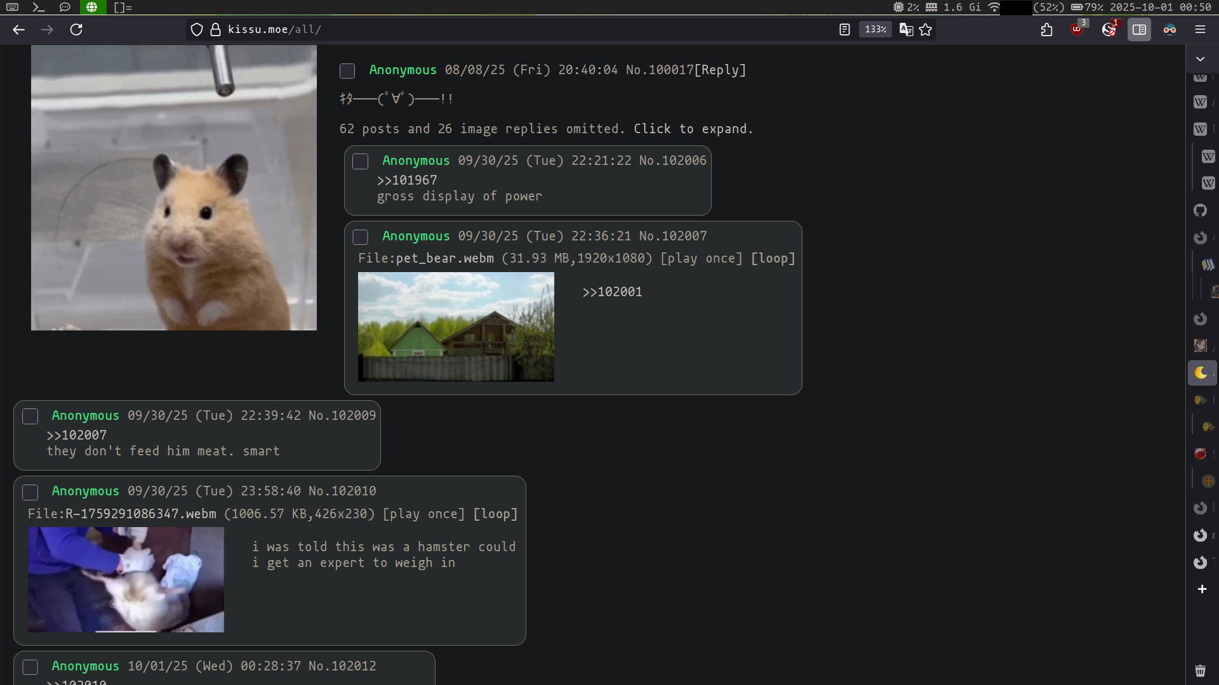Open the GitHub tab in sidebar
1219x685 pixels.
(1200, 211)
